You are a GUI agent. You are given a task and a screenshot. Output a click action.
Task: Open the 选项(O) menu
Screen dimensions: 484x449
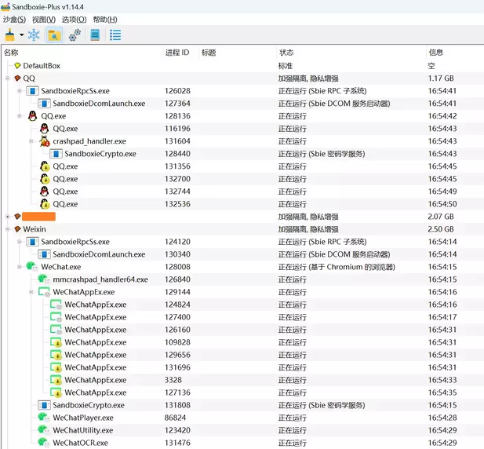[74, 19]
